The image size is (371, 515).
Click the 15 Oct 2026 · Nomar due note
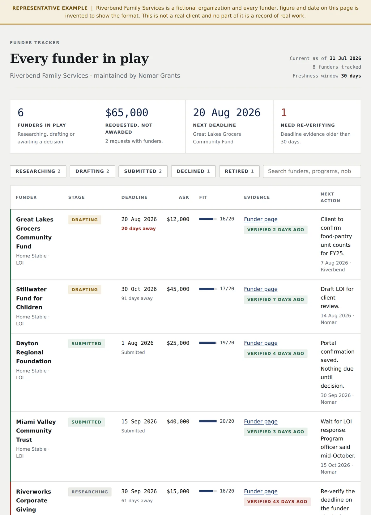coord(337,469)
